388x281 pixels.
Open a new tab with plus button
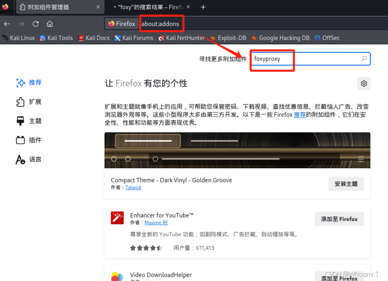[x=203, y=7]
